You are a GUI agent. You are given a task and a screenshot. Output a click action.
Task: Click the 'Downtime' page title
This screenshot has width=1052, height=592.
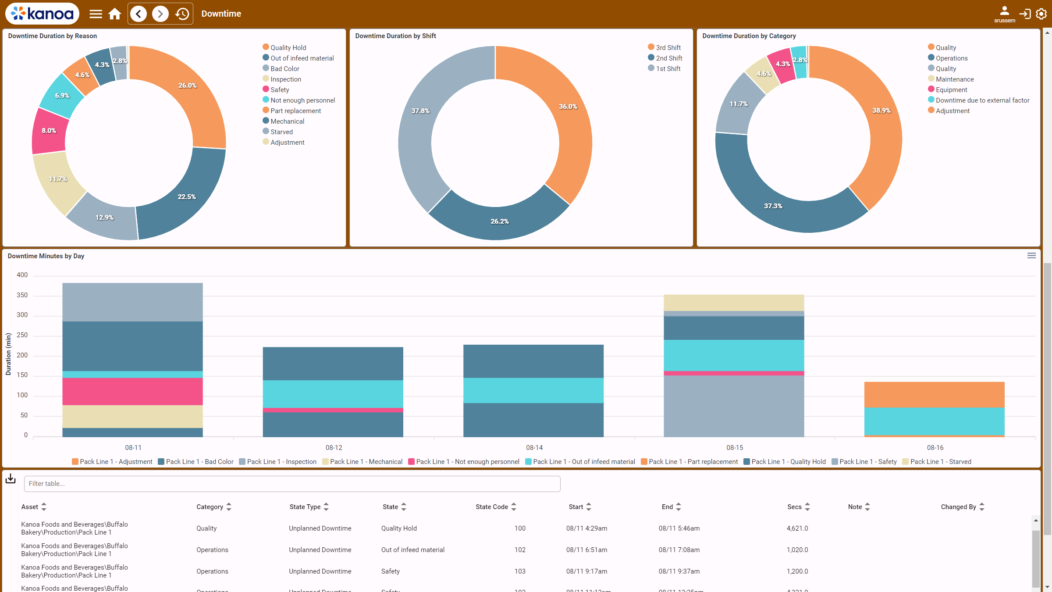(221, 14)
